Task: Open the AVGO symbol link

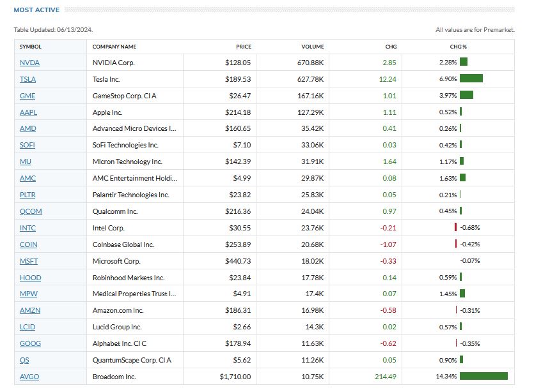Action: 29,377
